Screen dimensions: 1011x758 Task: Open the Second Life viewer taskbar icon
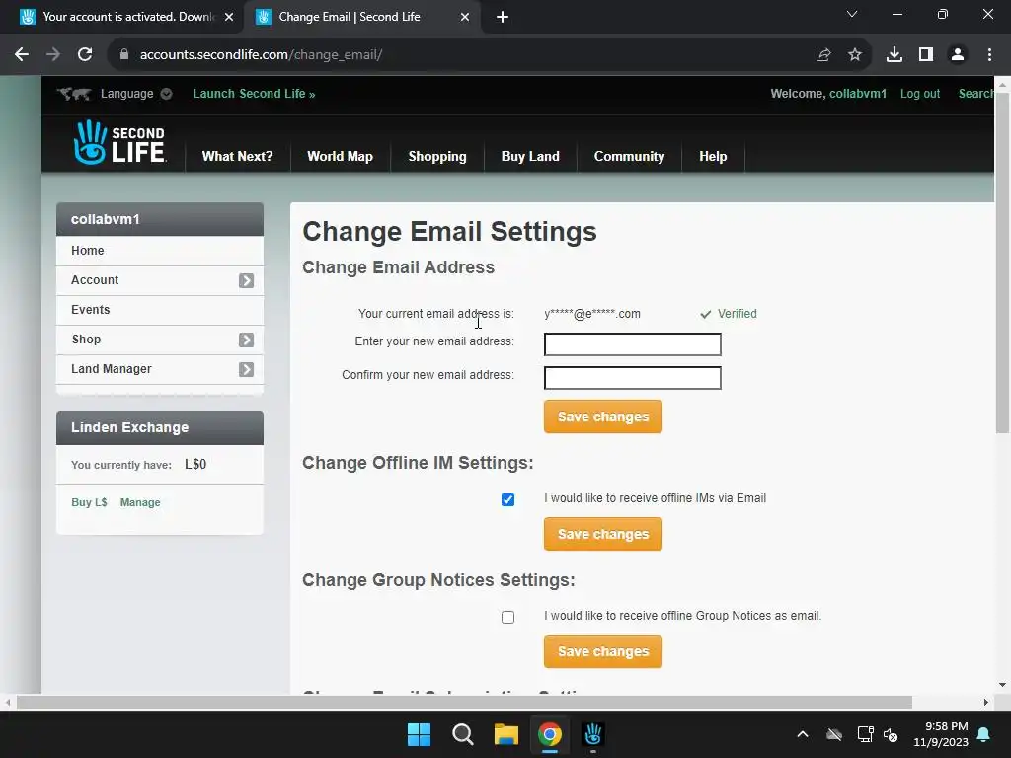(593, 734)
